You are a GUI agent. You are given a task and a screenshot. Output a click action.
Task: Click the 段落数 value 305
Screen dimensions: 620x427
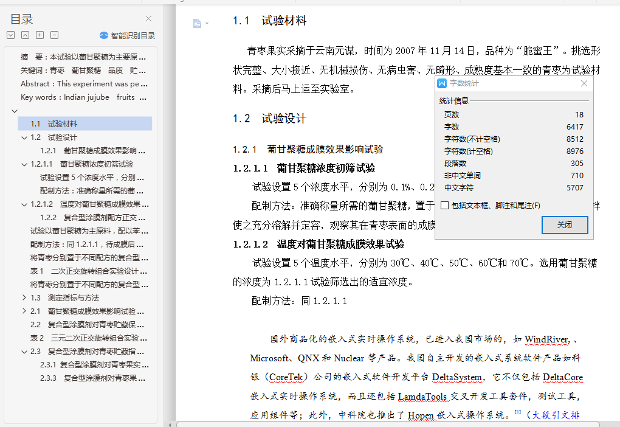(x=577, y=164)
